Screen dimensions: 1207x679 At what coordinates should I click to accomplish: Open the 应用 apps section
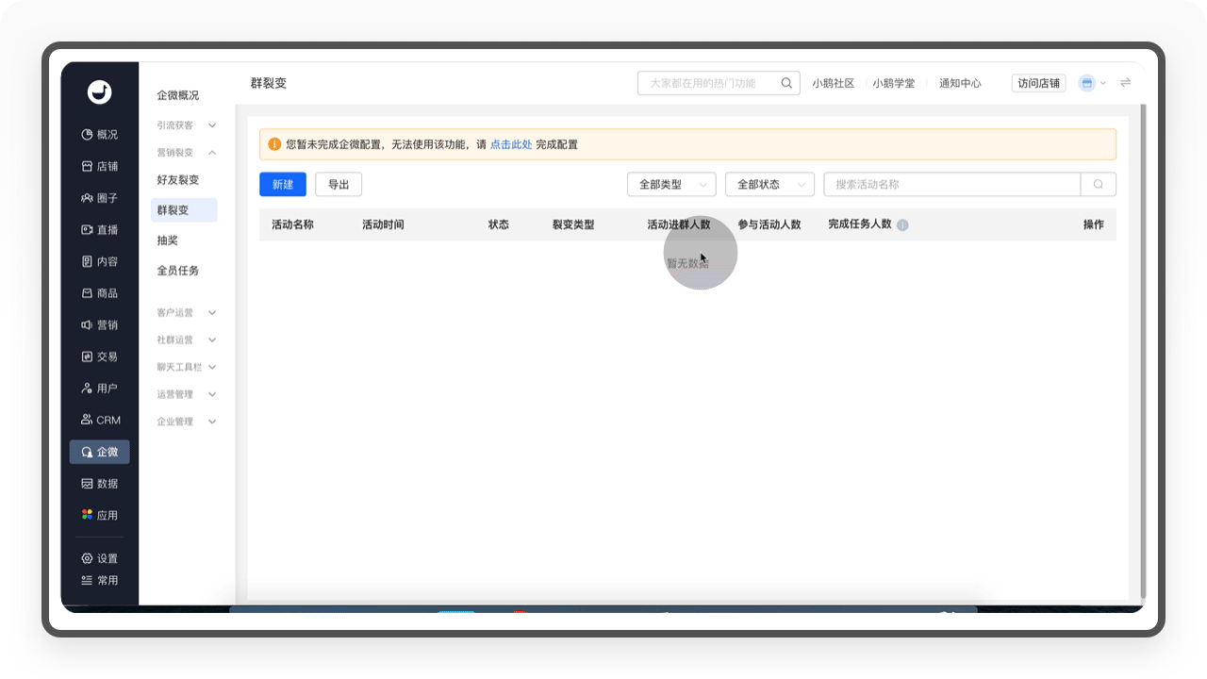(99, 516)
